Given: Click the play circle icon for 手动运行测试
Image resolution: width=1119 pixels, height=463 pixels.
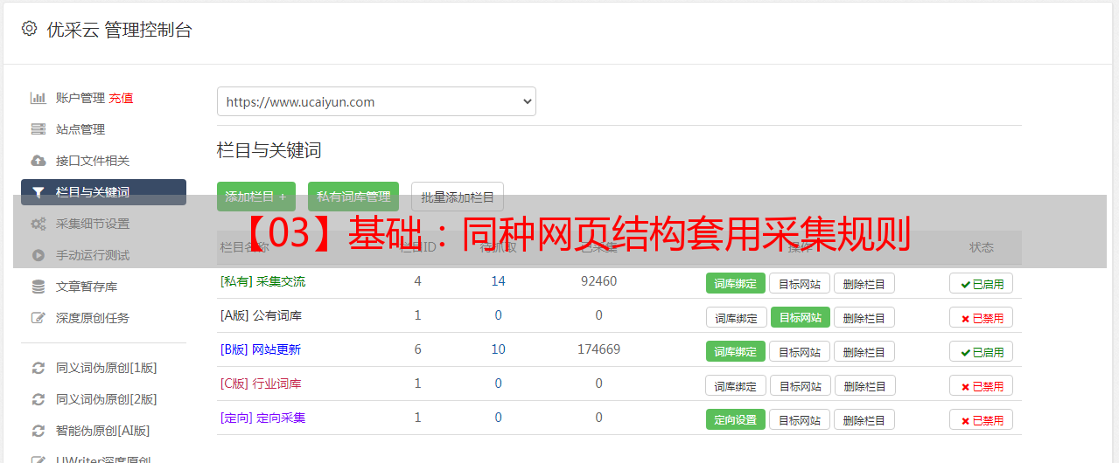Looking at the screenshot, I should [x=38, y=255].
